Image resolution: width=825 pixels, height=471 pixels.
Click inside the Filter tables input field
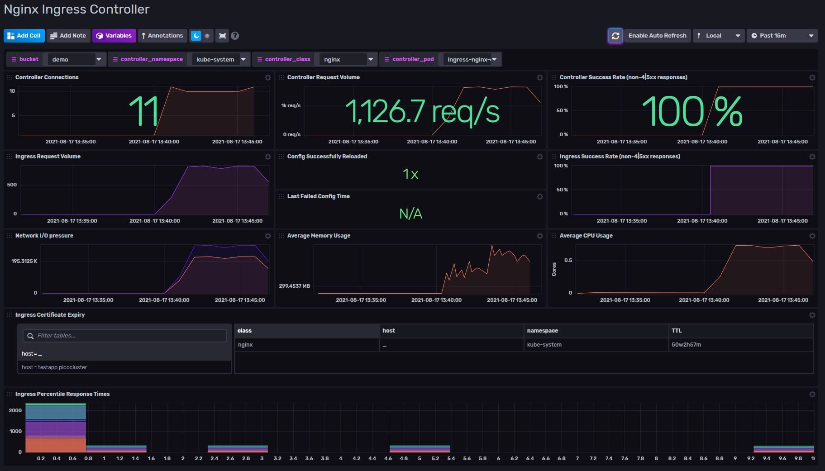tap(124, 336)
